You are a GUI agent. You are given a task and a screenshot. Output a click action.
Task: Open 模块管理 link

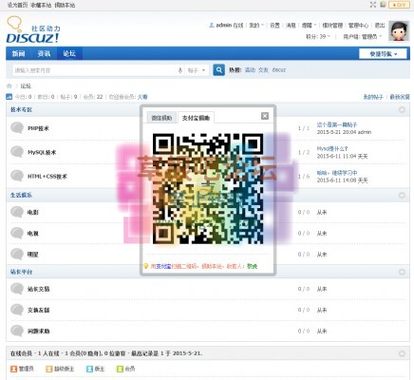point(332,26)
